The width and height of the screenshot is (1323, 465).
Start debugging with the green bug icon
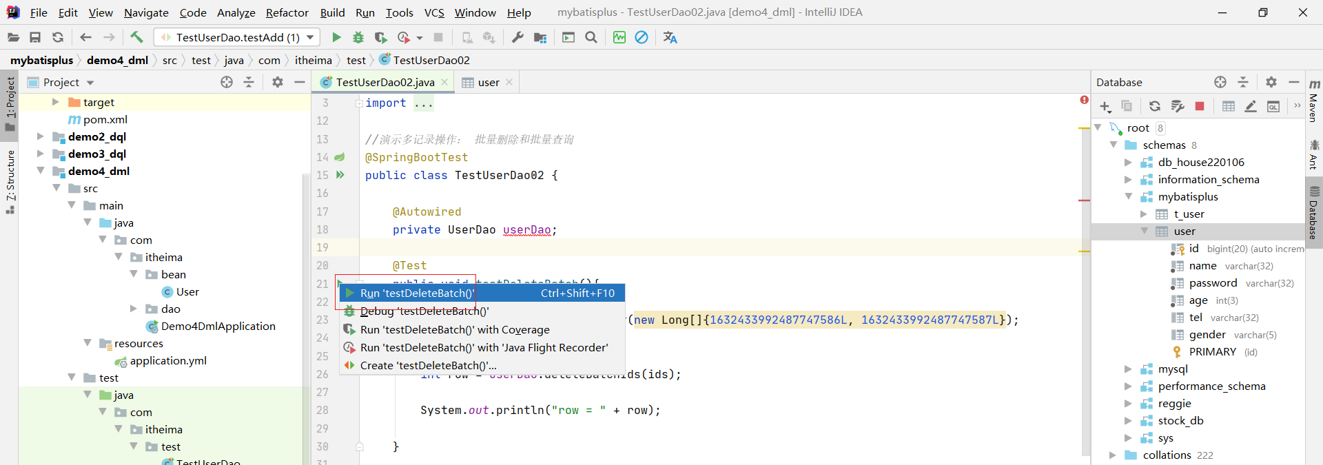(358, 37)
